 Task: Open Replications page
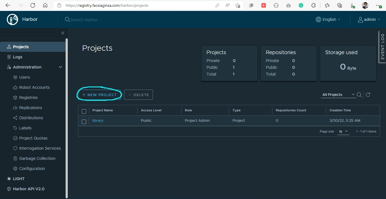pos(31,108)
